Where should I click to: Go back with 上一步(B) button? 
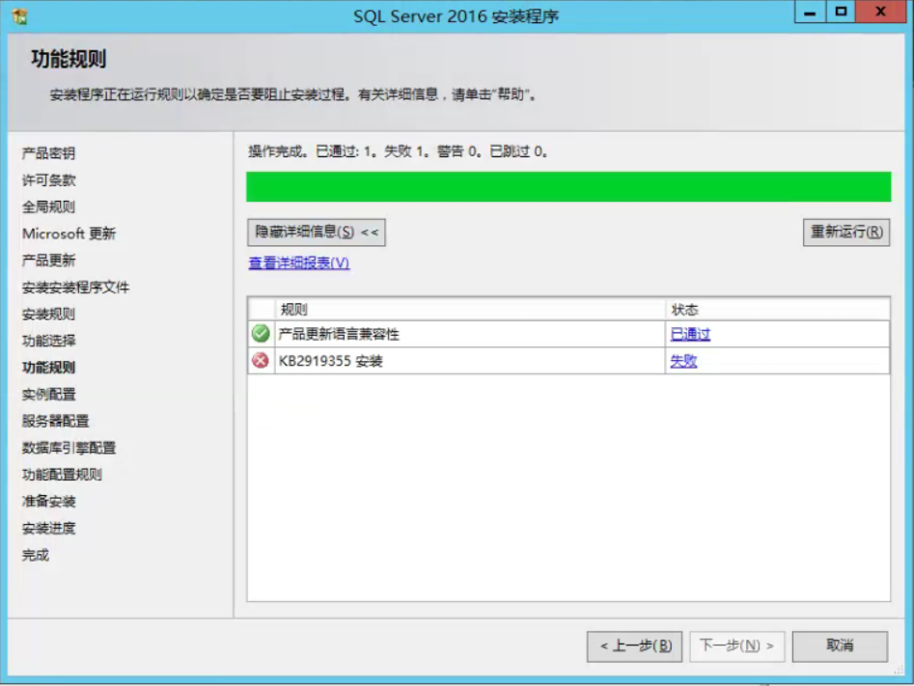(634, 645)
